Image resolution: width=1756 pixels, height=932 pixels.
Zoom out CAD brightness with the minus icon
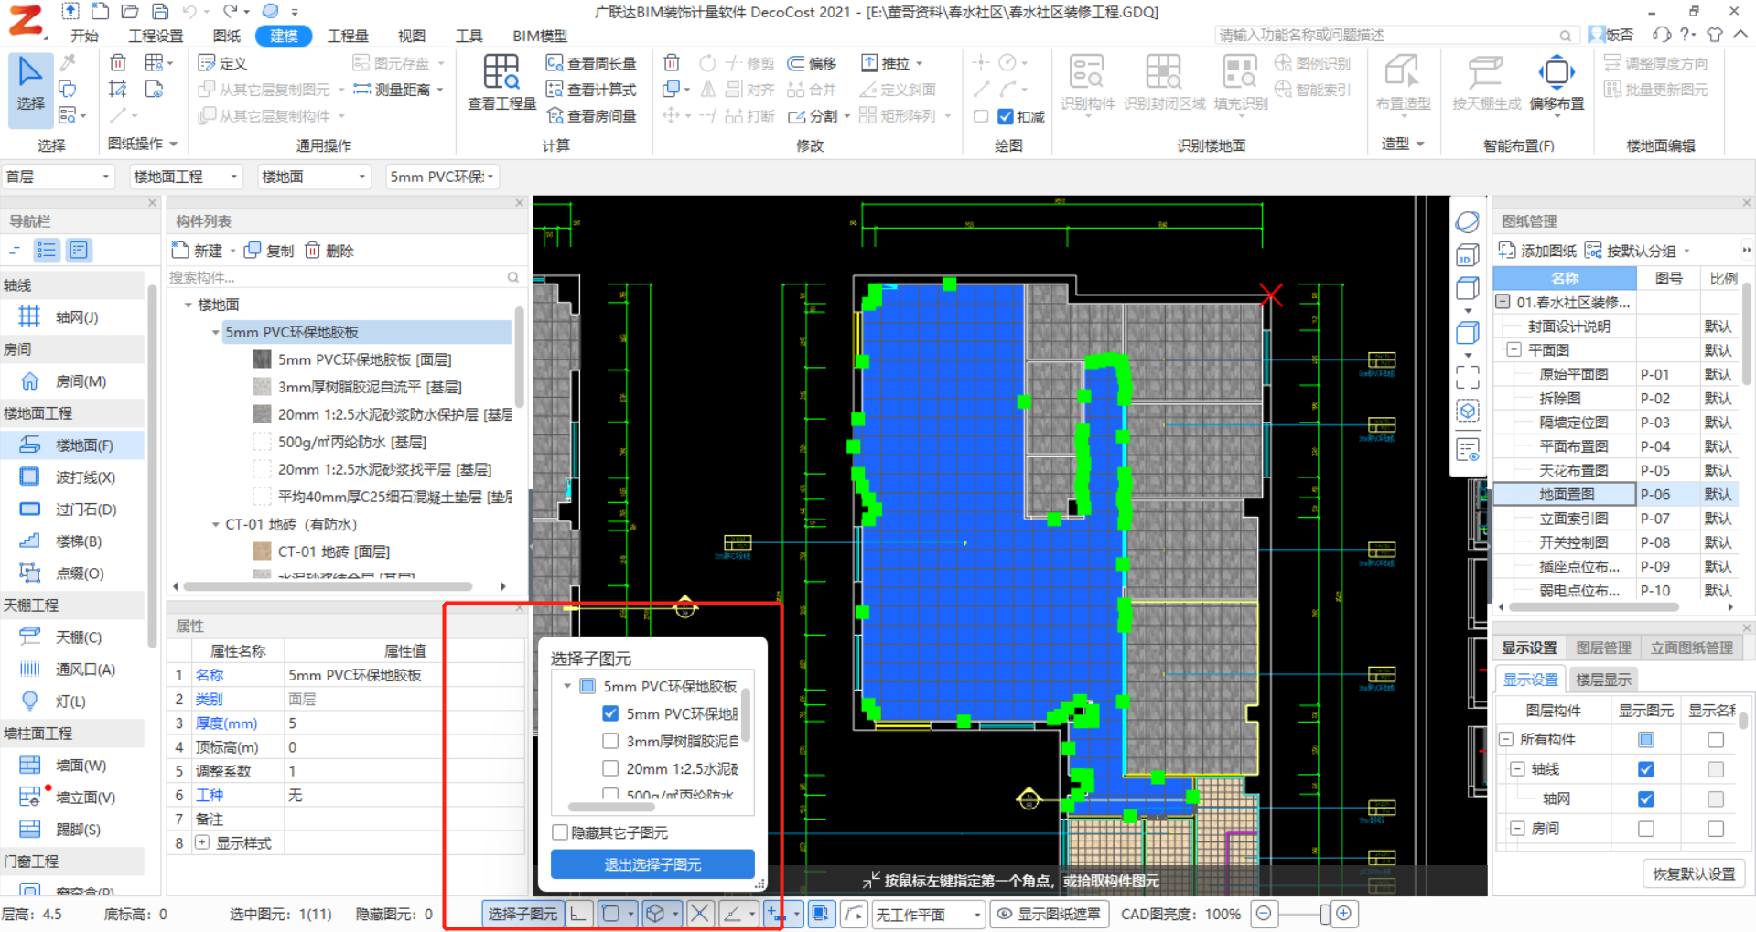tap(1265, 914)
